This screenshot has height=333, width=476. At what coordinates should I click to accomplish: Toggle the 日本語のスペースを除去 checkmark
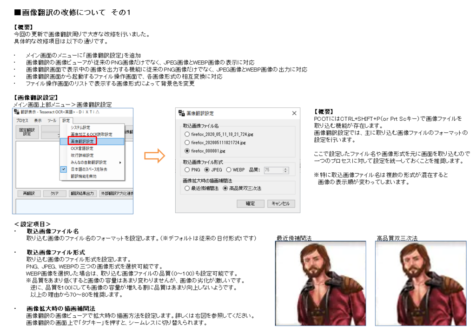(63, 169)
